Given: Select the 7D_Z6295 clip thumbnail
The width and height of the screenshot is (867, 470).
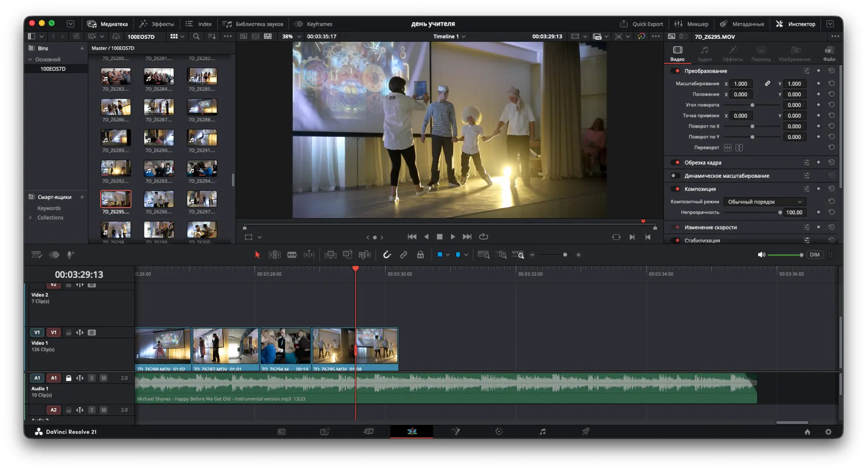Looking at the screenshot, I should click(116, 199).
